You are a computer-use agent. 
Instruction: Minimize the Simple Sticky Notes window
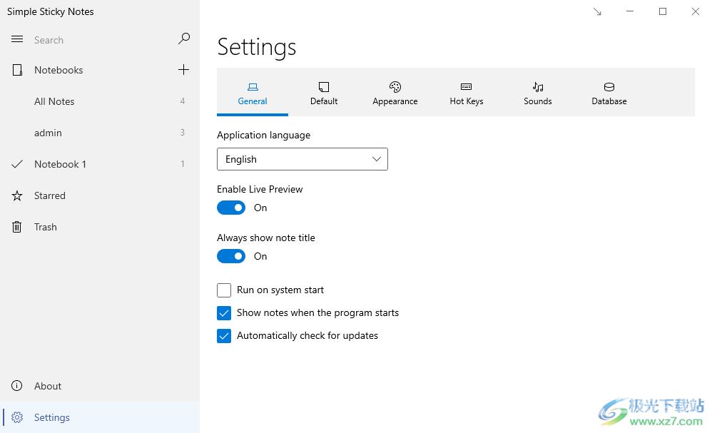pos(630,11)
